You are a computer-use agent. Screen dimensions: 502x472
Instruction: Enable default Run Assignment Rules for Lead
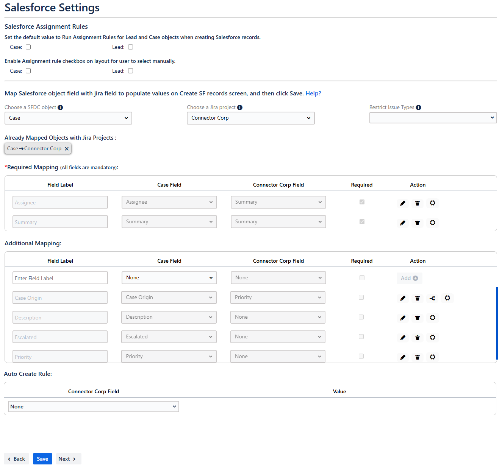tap(131, 47)
